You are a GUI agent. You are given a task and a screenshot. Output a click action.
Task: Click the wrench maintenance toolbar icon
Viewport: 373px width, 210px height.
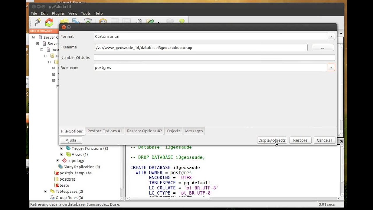[x=139, y=22]
